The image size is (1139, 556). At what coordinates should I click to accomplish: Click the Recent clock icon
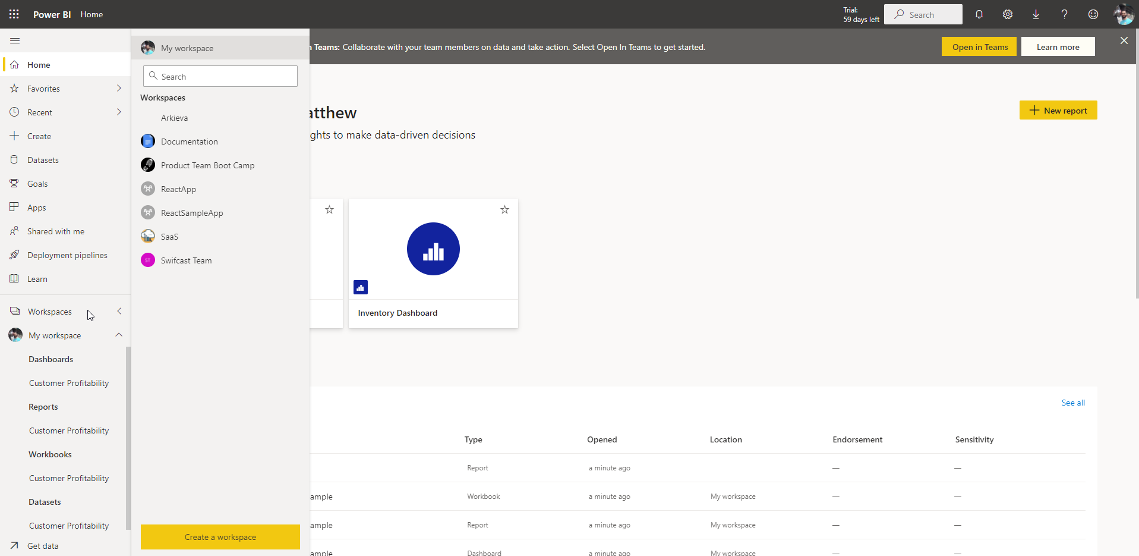tap(14, 112)
